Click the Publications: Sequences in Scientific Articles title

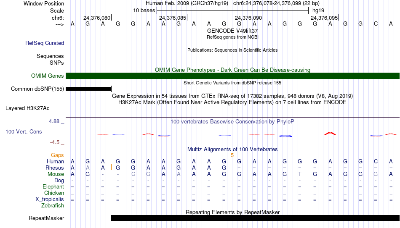pyautogui.click(x=232, y=50)
